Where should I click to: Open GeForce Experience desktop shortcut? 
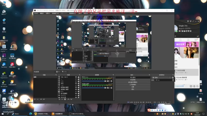coord(4,75)
